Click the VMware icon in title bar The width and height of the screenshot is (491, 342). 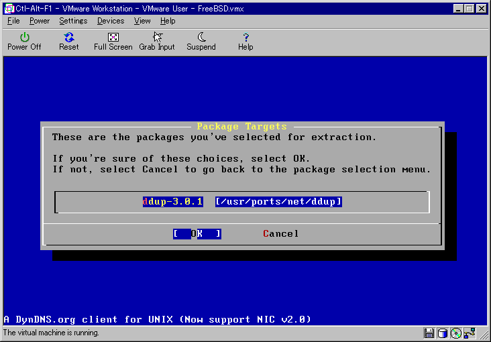tap(9, 8)
